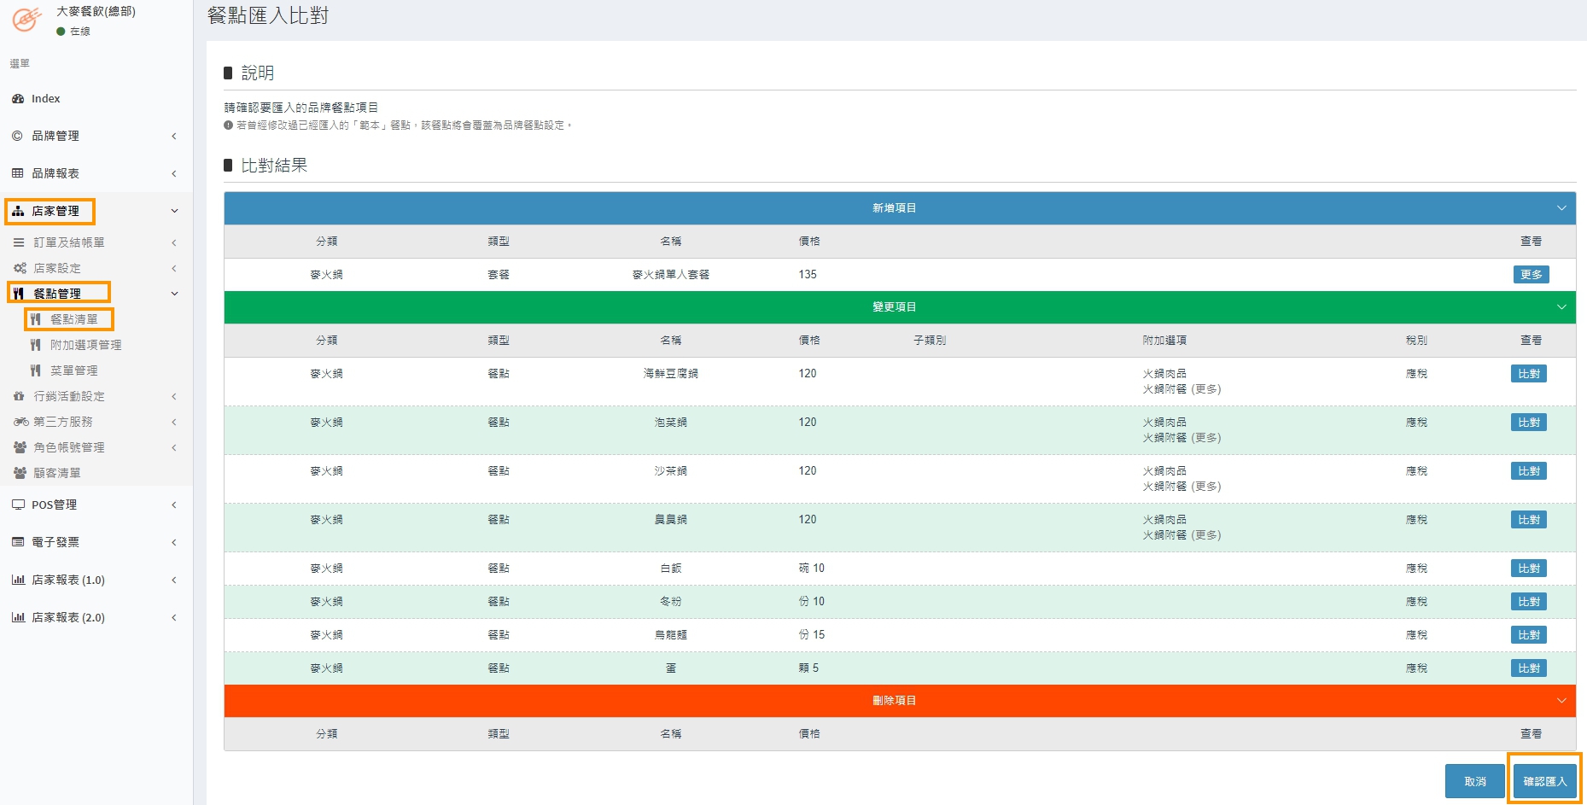Click the 品牌報表 table icon

[18, 173]
